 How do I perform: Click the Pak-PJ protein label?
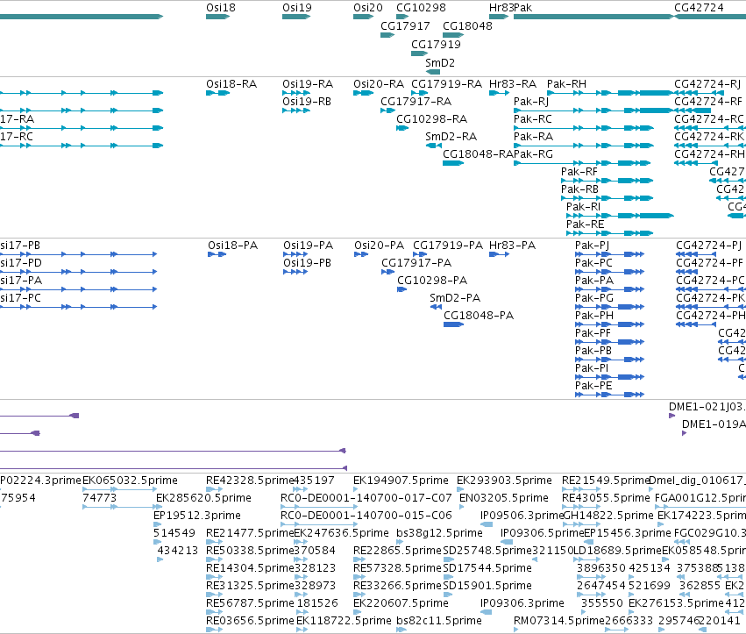pyautogui.click(x=592, y=246)
